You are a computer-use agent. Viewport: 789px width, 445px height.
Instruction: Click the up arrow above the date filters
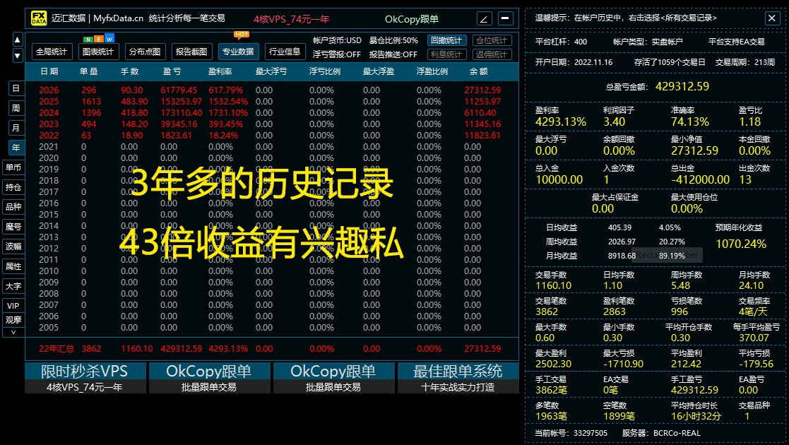(x=18, y=40)
